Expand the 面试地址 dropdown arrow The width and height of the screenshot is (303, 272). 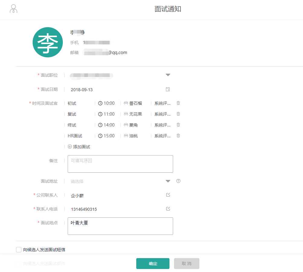[168, 181]
